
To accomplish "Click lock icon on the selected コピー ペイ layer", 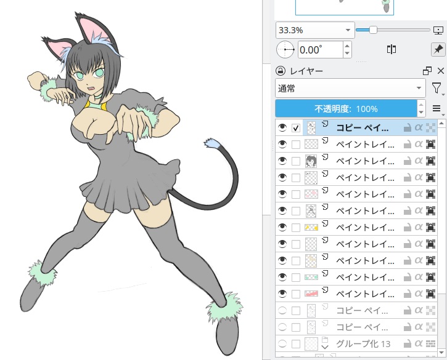I will (x=407, y=128).
